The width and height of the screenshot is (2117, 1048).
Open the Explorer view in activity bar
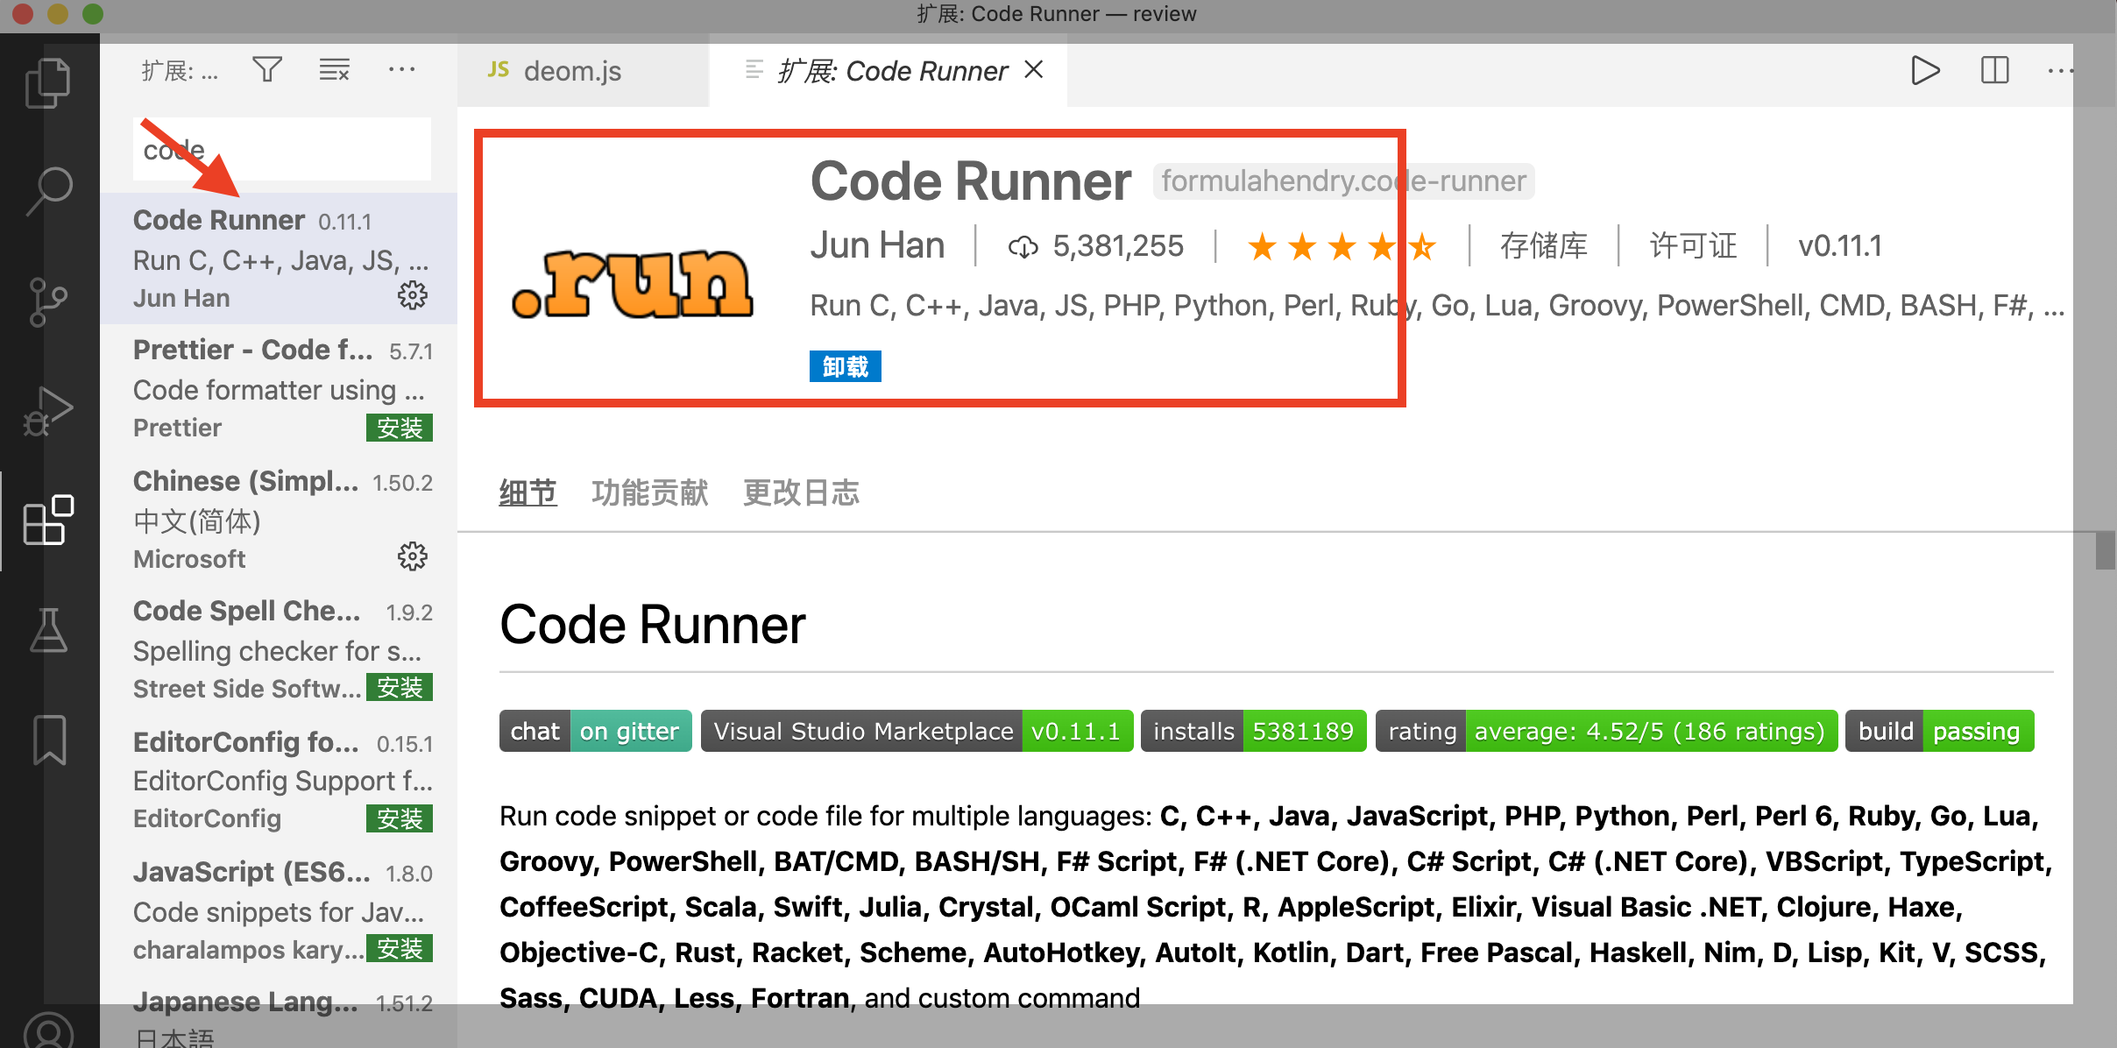[48, 82]
